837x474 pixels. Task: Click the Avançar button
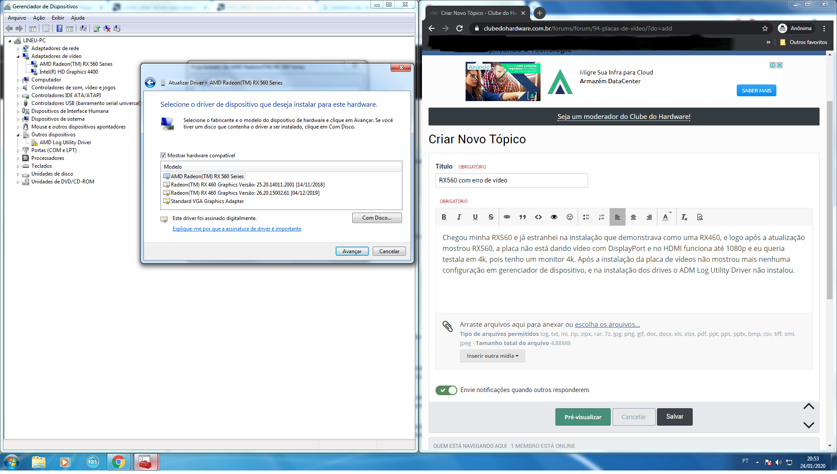(x=352, y=251)
